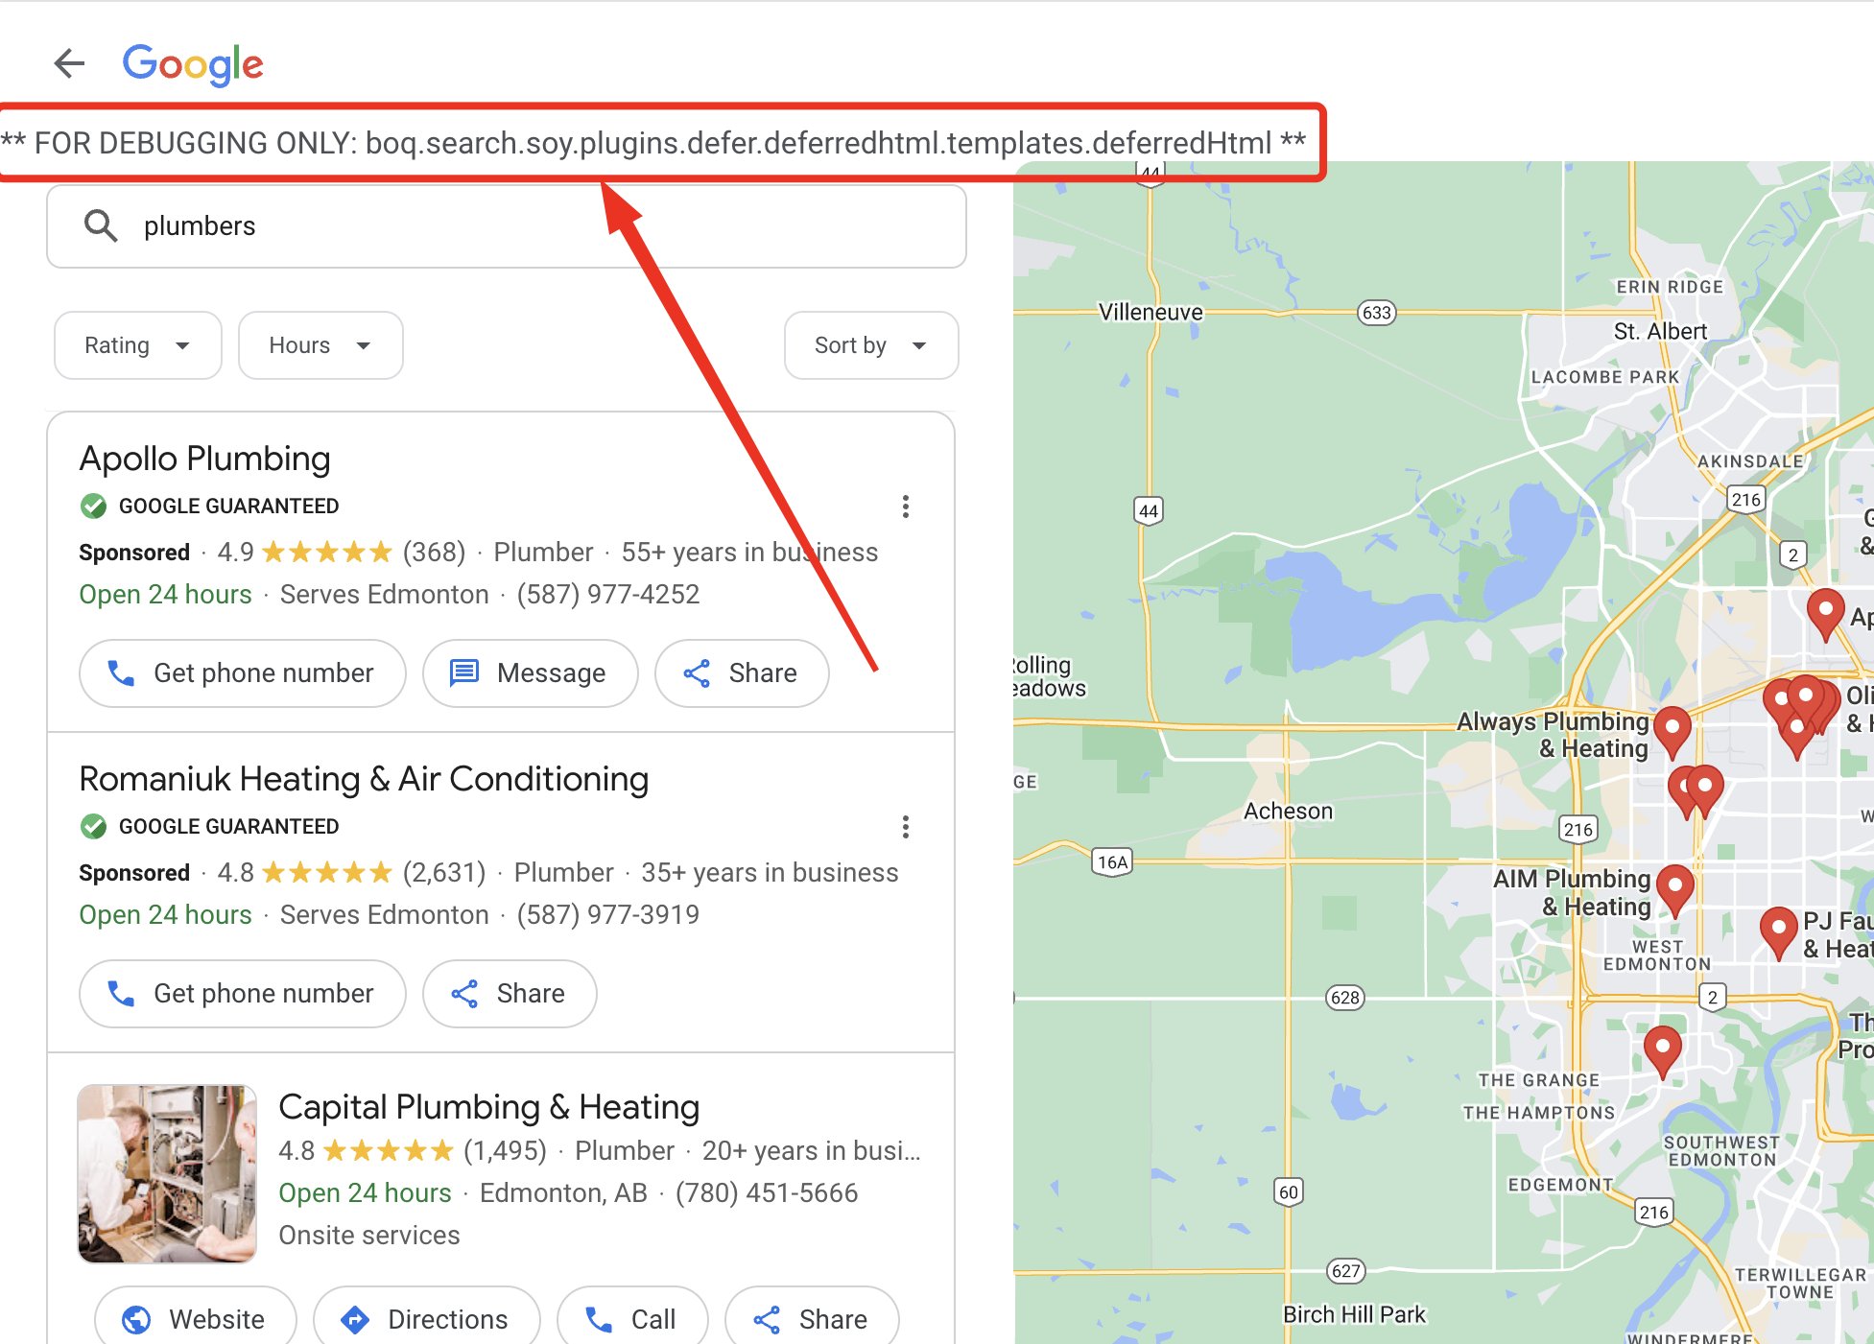Get phone number for Apollo Plumbing

[243, 673]
